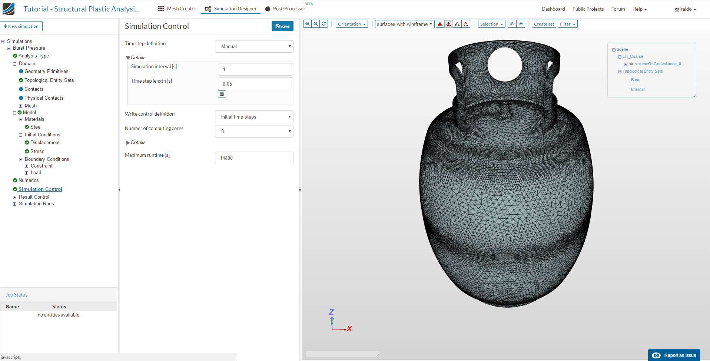The image size is (710, 361).
Task: Open the Post-Processor tab
Action: pyautogui.click(x=285, y=9)
